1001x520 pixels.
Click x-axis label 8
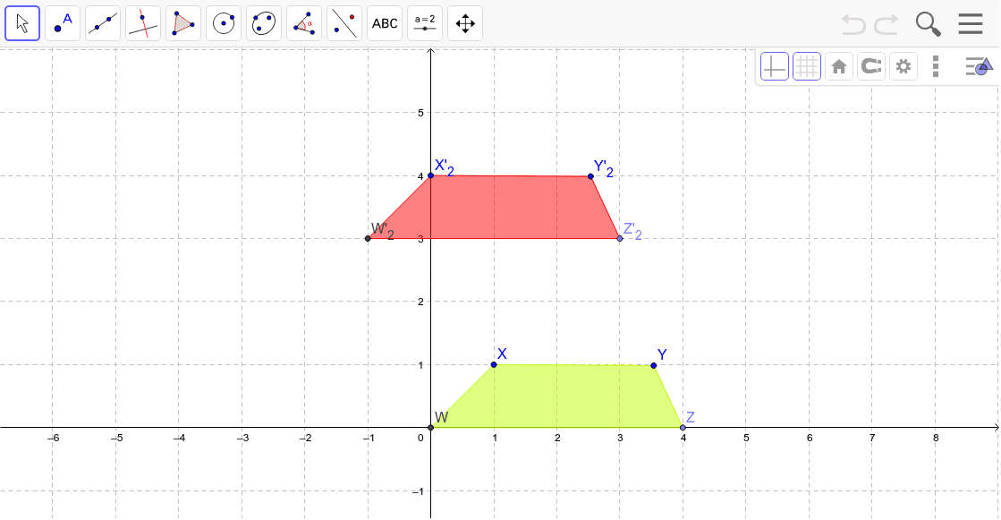(x=936, y=439)
